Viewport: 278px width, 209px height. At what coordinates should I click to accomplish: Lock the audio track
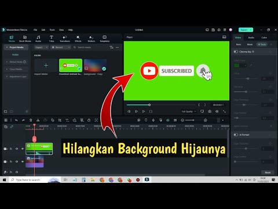(11, 172)
